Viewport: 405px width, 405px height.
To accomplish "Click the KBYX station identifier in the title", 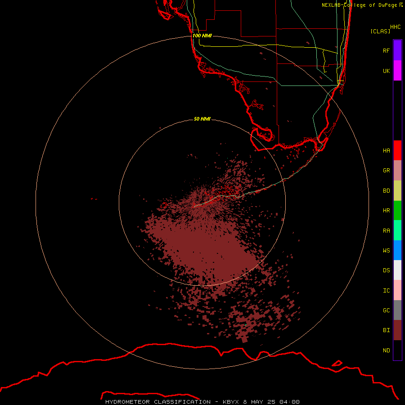I will tap(231, 402).
